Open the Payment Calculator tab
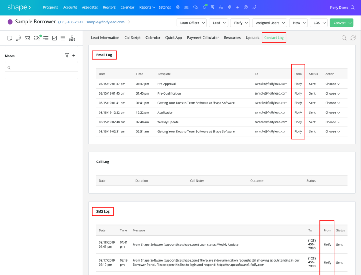The width and height of the screenshot is (361, 275). pyautogui.click(x=203, y=38)
